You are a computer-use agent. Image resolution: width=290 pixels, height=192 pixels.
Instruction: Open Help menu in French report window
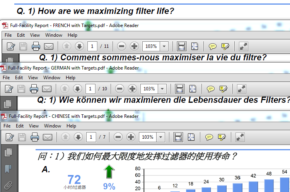point(72,35)
